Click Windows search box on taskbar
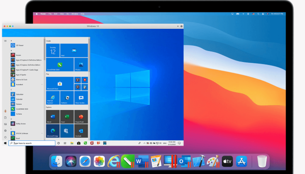Viewport: 305px width, 174px height. (32, 143)
